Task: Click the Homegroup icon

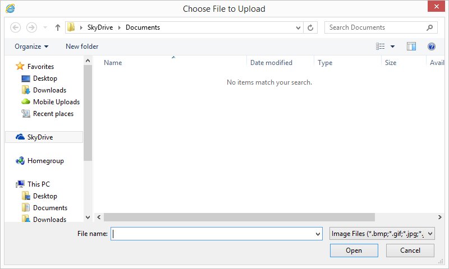Action: pyautogui.click(x=20, y=161)
